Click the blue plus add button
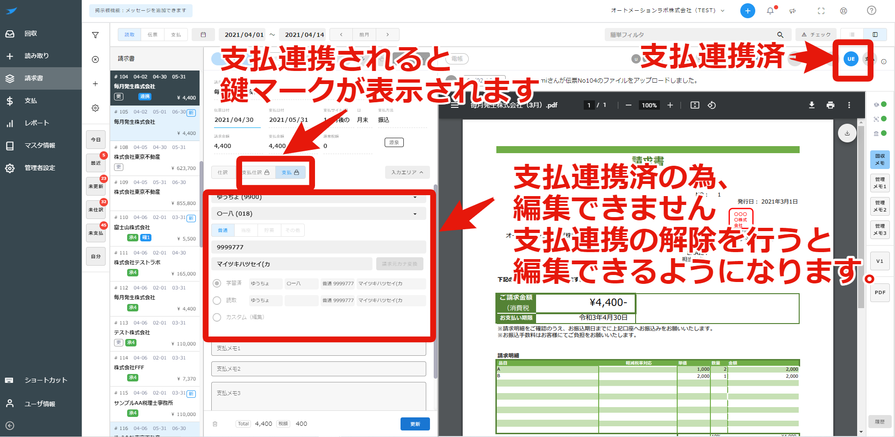 point(748,11)
